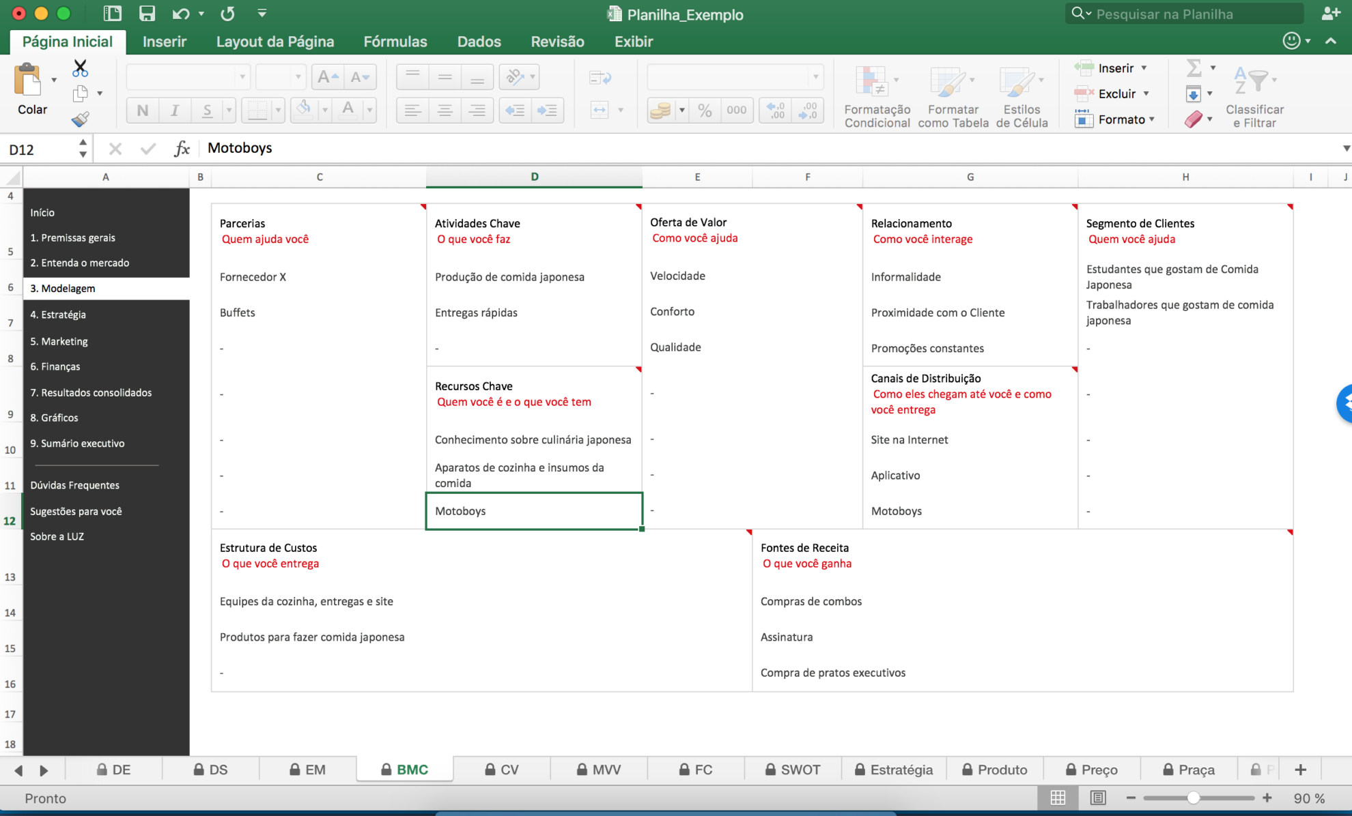Viewport: 1352px width, 816px height.
Task: Click the Cut scissors icon
Action: coord(80,68)
